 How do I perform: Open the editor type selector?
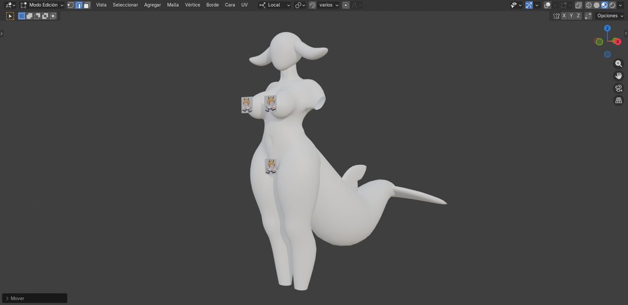coord(10,5)
